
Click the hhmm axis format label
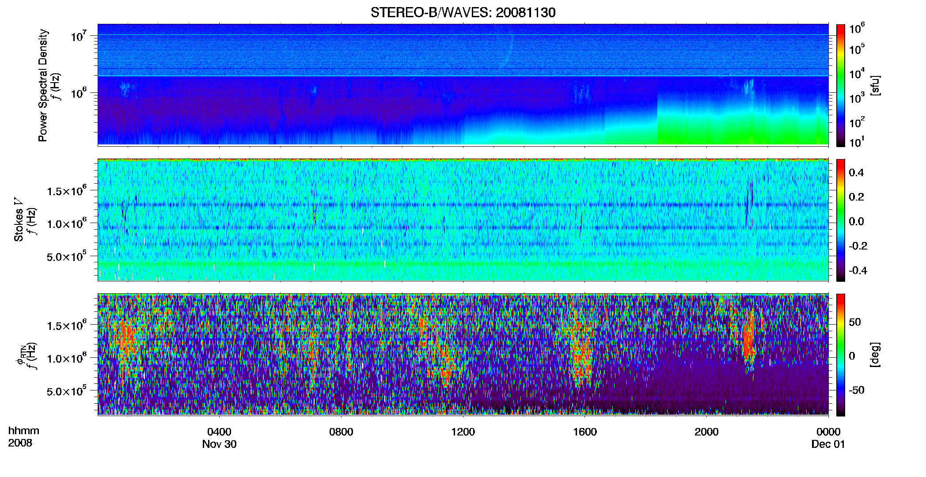click(x=24, y=431)
